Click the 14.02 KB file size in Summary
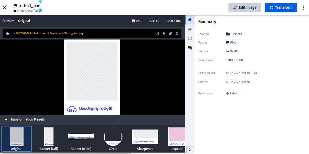This screenshot has height=154, width=309. click(232, 51)
